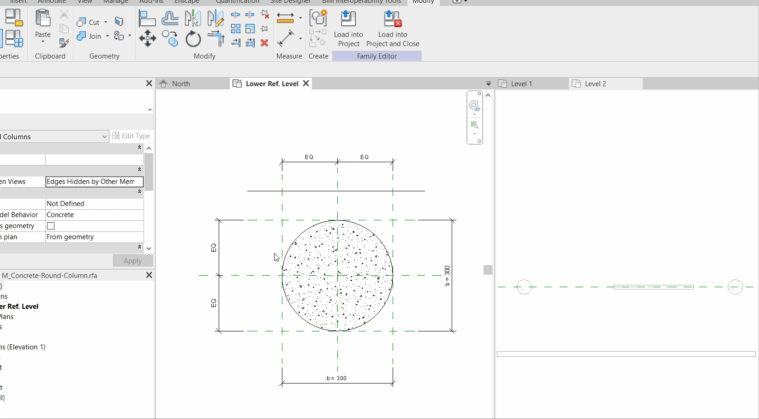
Task: Open the Cut geometry dropdown arrow
Action: 106,22
